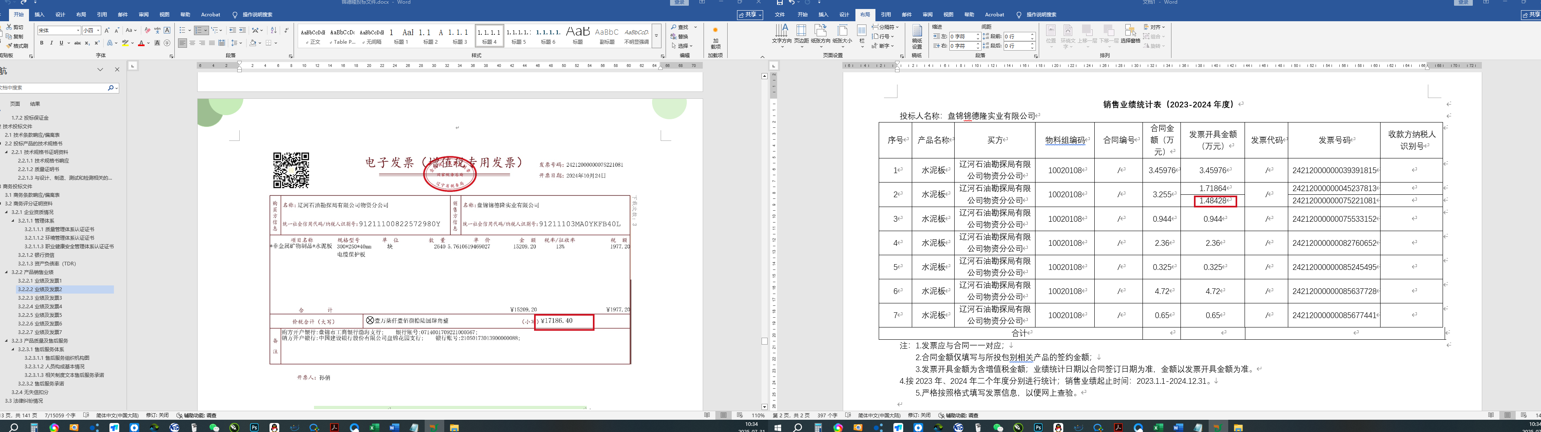This screenshot has width=1541, height=432.
Task: Justify paragraph text
Action: point(212,43)
